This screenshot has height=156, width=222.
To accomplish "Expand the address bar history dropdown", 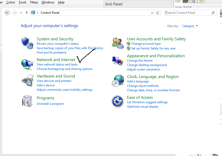I will pyautogui.click(x=152, y=13).
